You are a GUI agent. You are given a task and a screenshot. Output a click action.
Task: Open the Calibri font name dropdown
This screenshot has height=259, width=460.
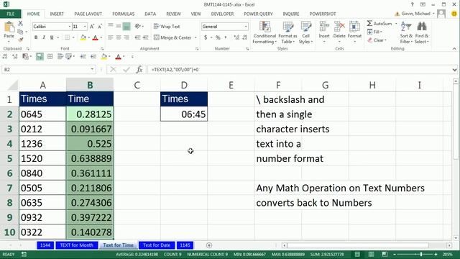pos(70,27)
